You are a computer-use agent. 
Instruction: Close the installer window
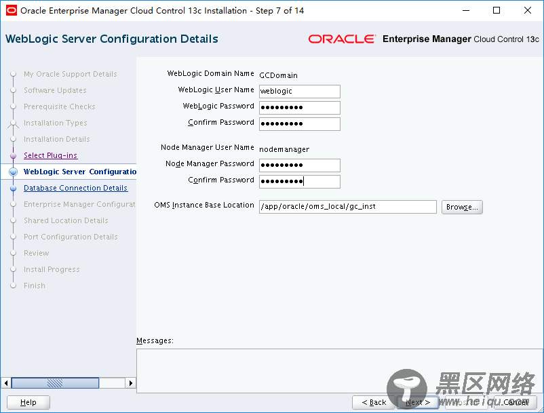click(527, 10)
